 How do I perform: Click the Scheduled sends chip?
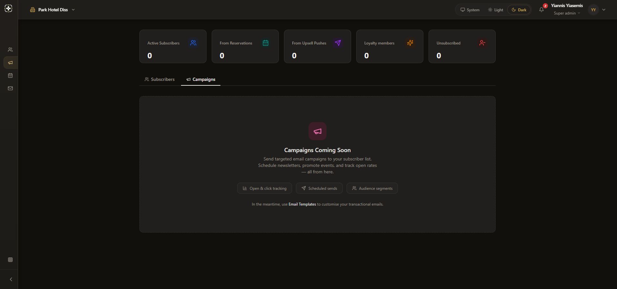pyautogui.click(x=319, y=188)
